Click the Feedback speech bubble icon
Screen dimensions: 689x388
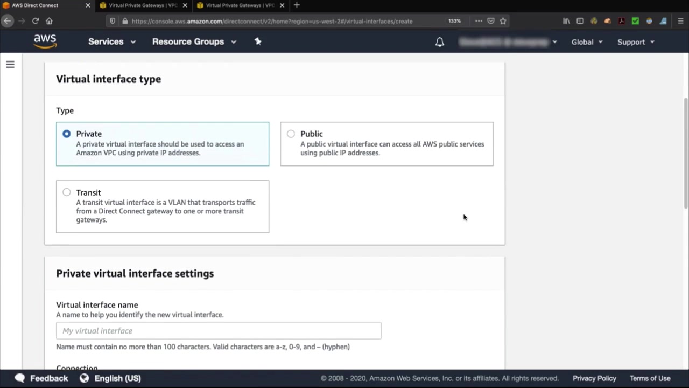coord(20,378)
